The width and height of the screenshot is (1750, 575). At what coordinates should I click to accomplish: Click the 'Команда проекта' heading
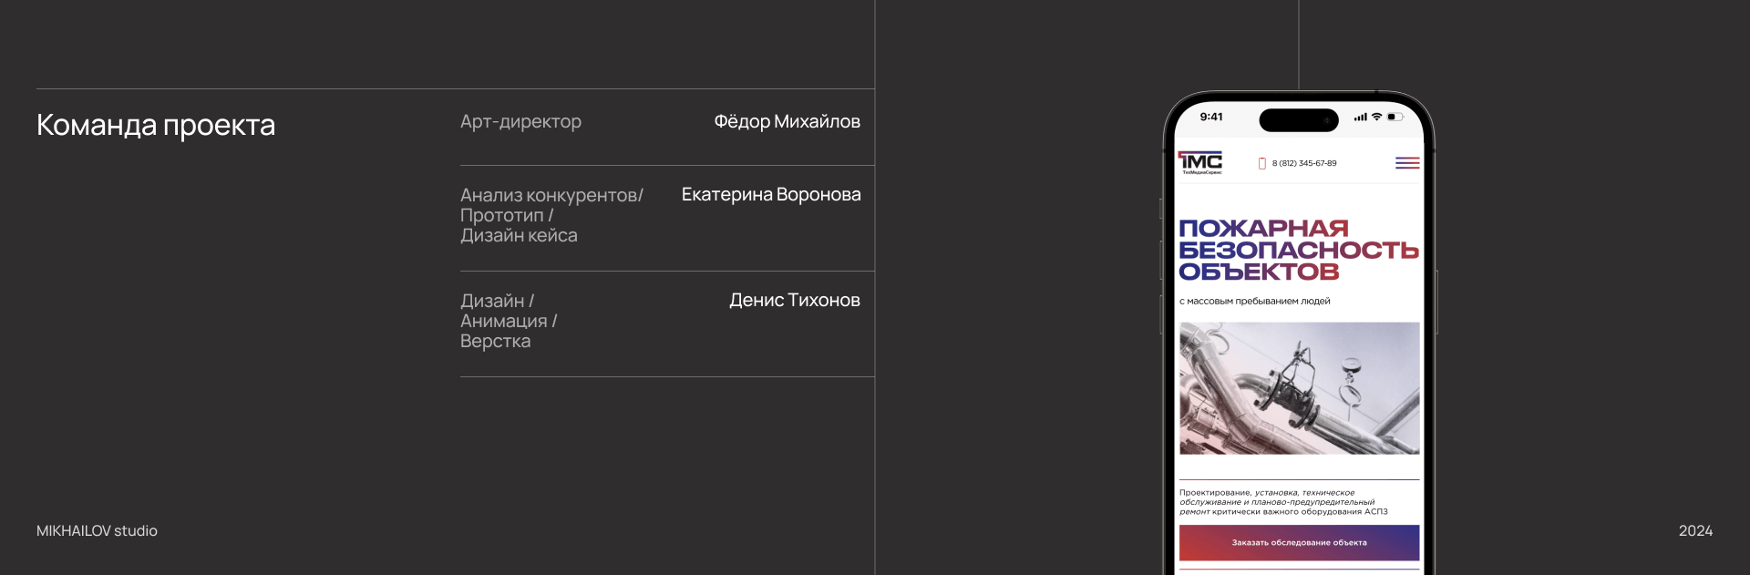(156, 125)
